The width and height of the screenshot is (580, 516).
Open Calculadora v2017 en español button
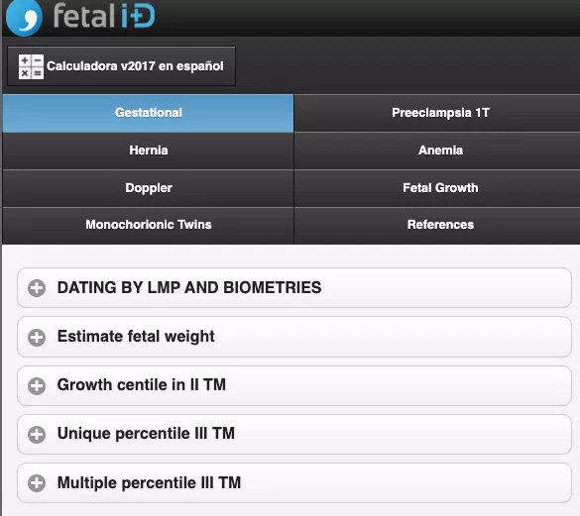(121, 66)
